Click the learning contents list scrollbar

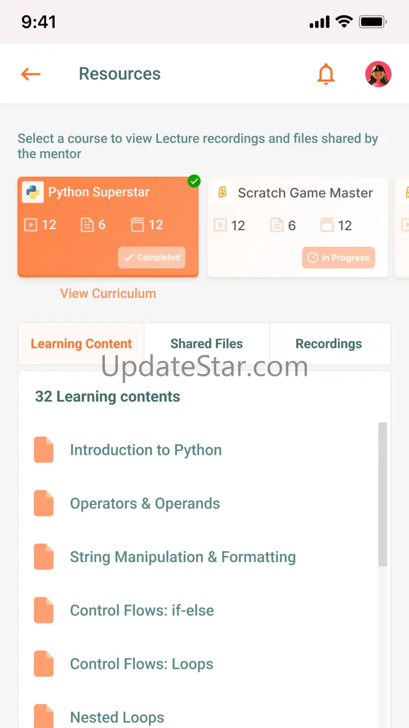383,494
